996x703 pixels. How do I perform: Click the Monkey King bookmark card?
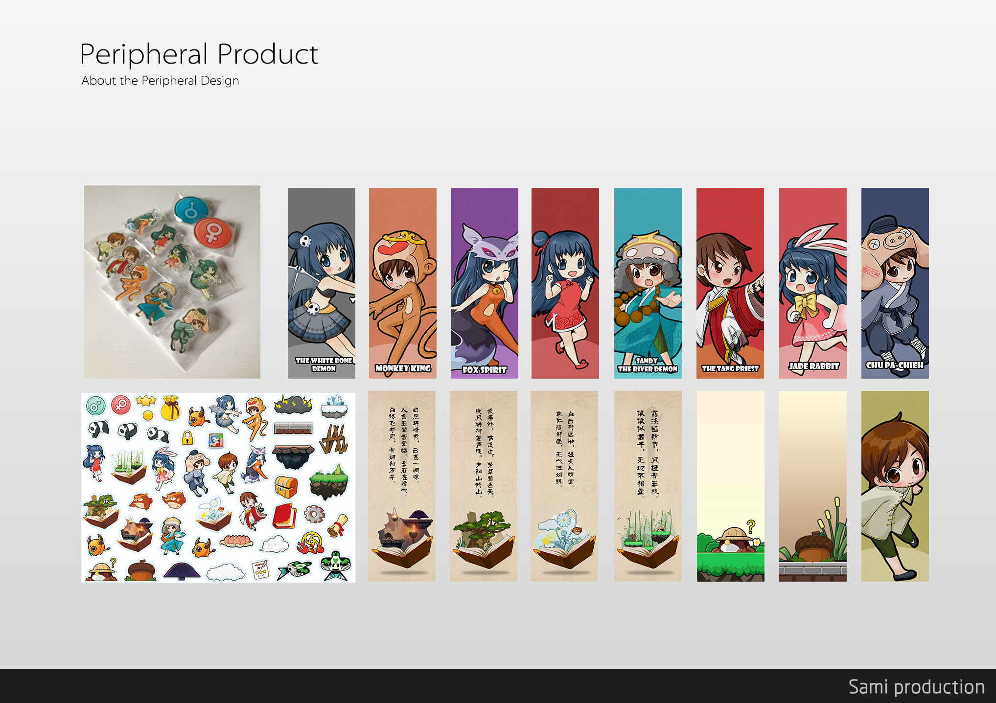point(402,283)
